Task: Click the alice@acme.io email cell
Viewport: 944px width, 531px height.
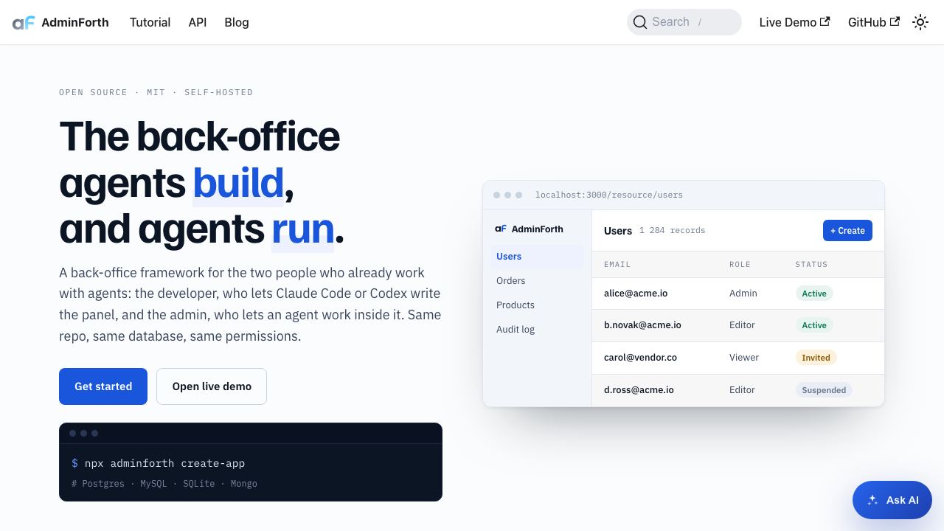Action: pyautogui.click(x=636, y=294)
